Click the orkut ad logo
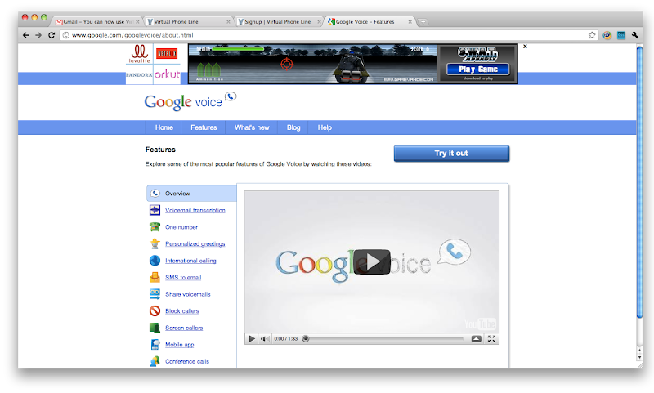 [167, 74]
